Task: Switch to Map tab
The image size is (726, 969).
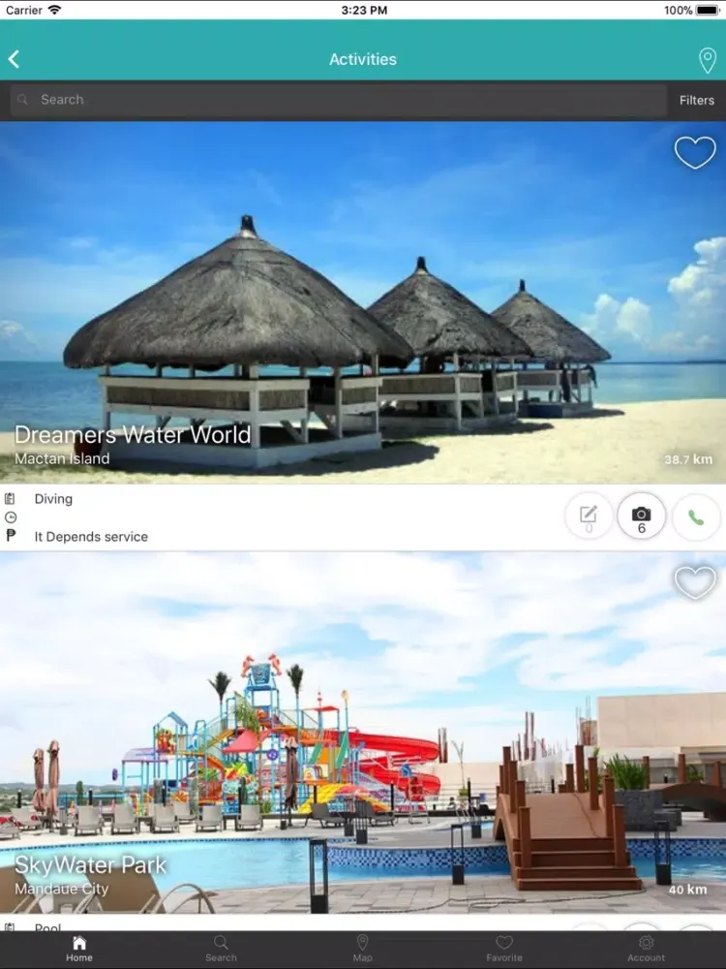Action: pos(362,950)
